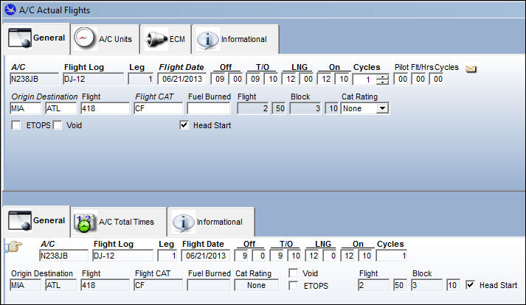Click the upper Block minutes field 10
The image size is (526, 305).
click(x=332, y=108)
